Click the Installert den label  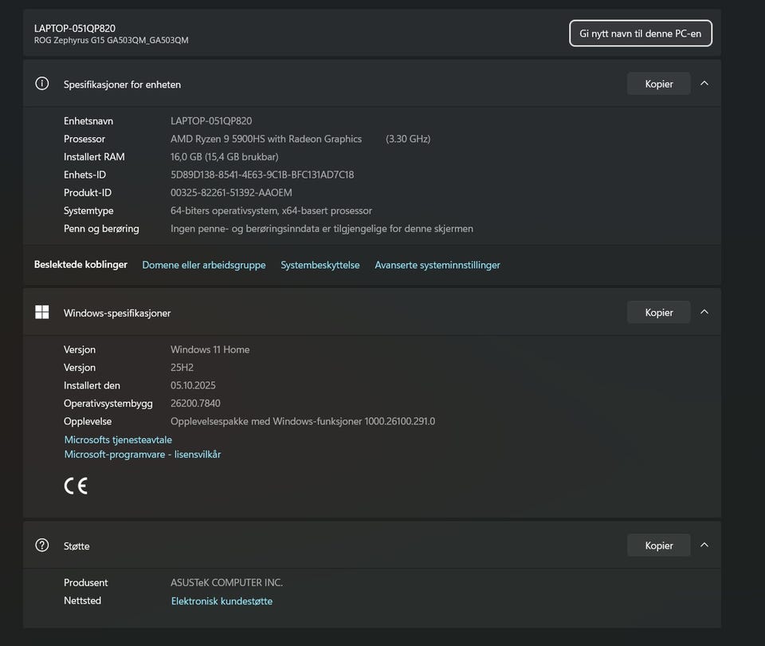coord(92,385)
